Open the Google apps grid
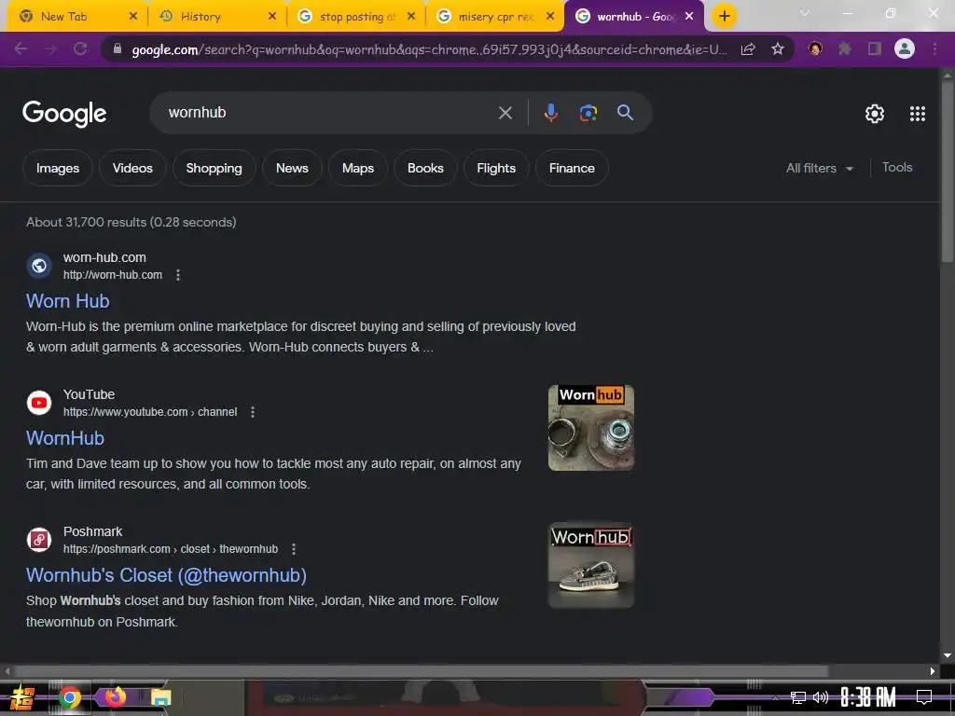Image resolution: width=955 pixels, height=716 pixels. point(918,114)
